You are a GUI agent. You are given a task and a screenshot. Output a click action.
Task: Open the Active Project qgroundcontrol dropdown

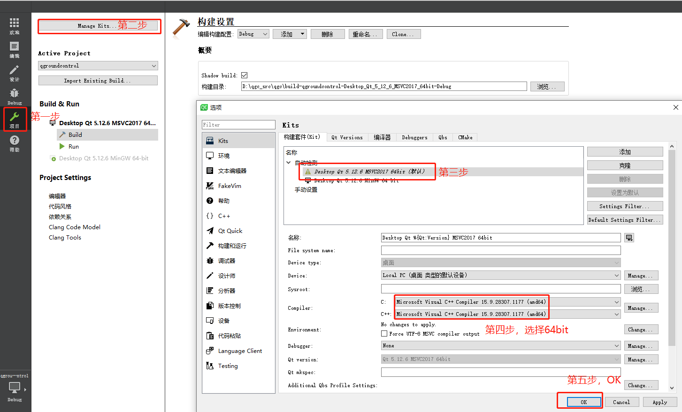(x=98, y=66)
